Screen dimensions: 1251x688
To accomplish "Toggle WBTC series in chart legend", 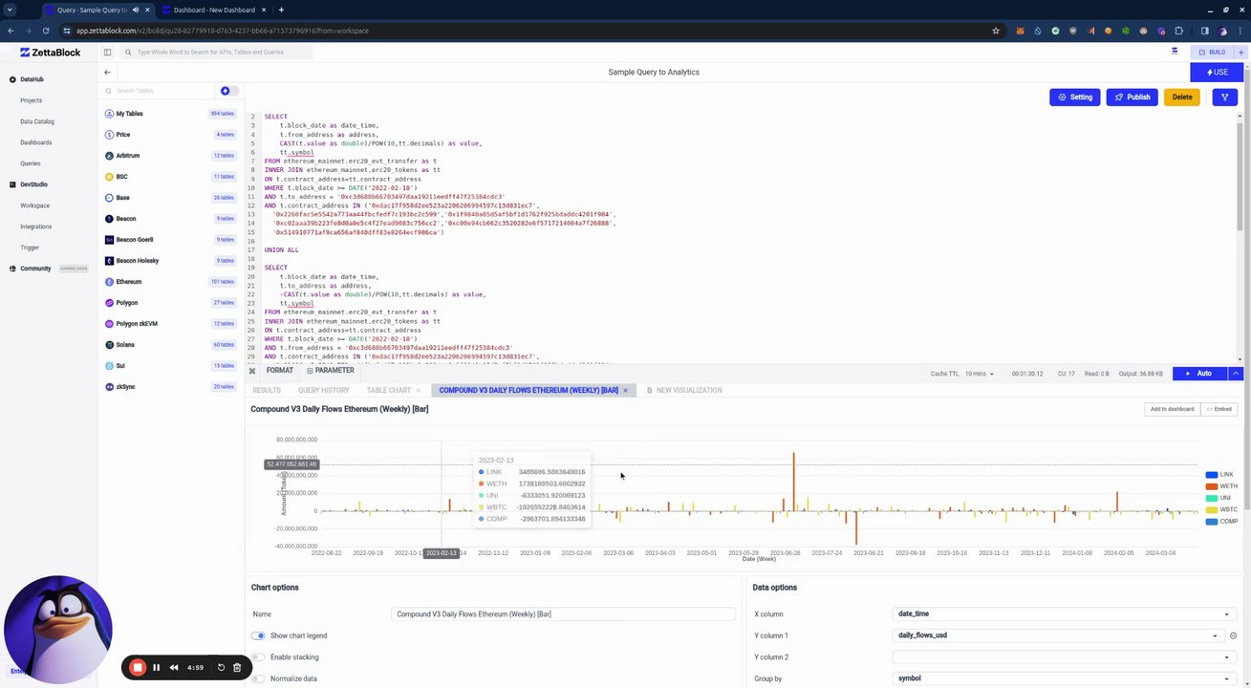I will (x=1221, y=509).
